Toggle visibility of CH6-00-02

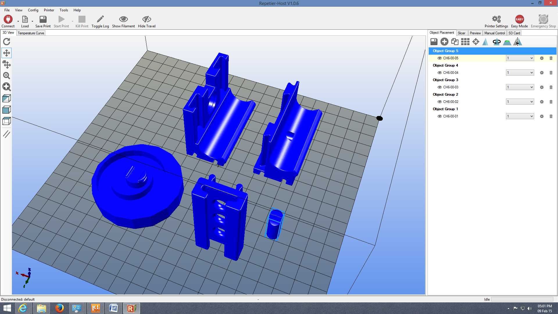[439, 102]
